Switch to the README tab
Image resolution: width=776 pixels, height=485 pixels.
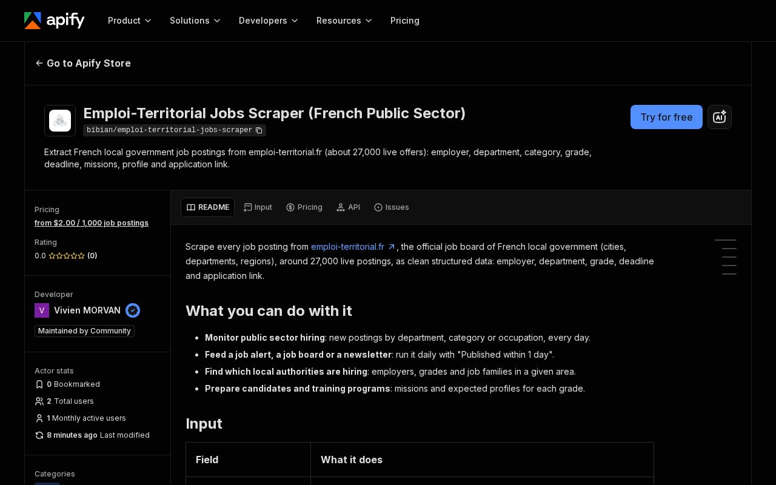[x=207, y=207]
